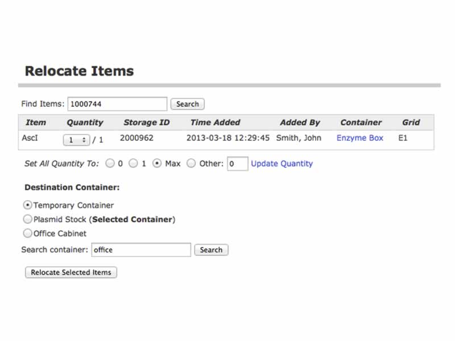Click the Storage ID column header
The width and height of the screenshot is (455, 341).
click(146, 122)
